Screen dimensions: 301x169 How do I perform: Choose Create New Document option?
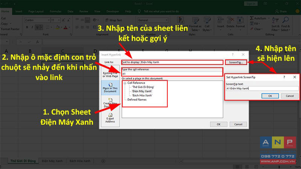pos(110,103)
